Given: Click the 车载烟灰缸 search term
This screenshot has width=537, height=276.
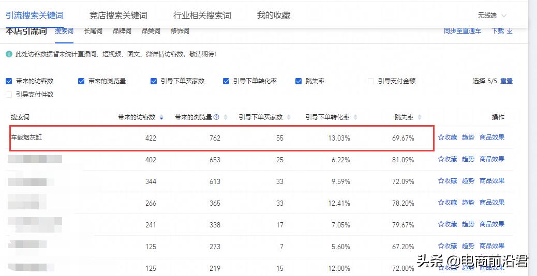Looking at the screenshot, I should pyautogui.click(x=26, y=137).
